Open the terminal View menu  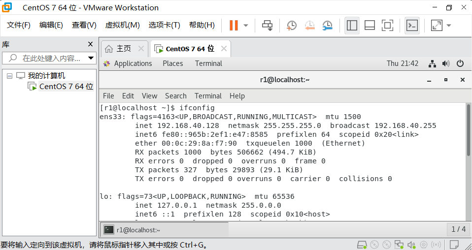[150, 96]
